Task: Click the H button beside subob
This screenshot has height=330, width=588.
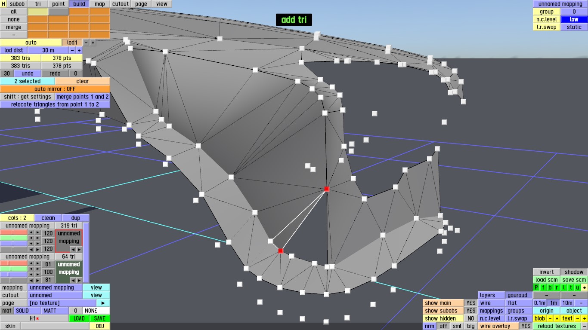Action: click(x=3, y=4)
